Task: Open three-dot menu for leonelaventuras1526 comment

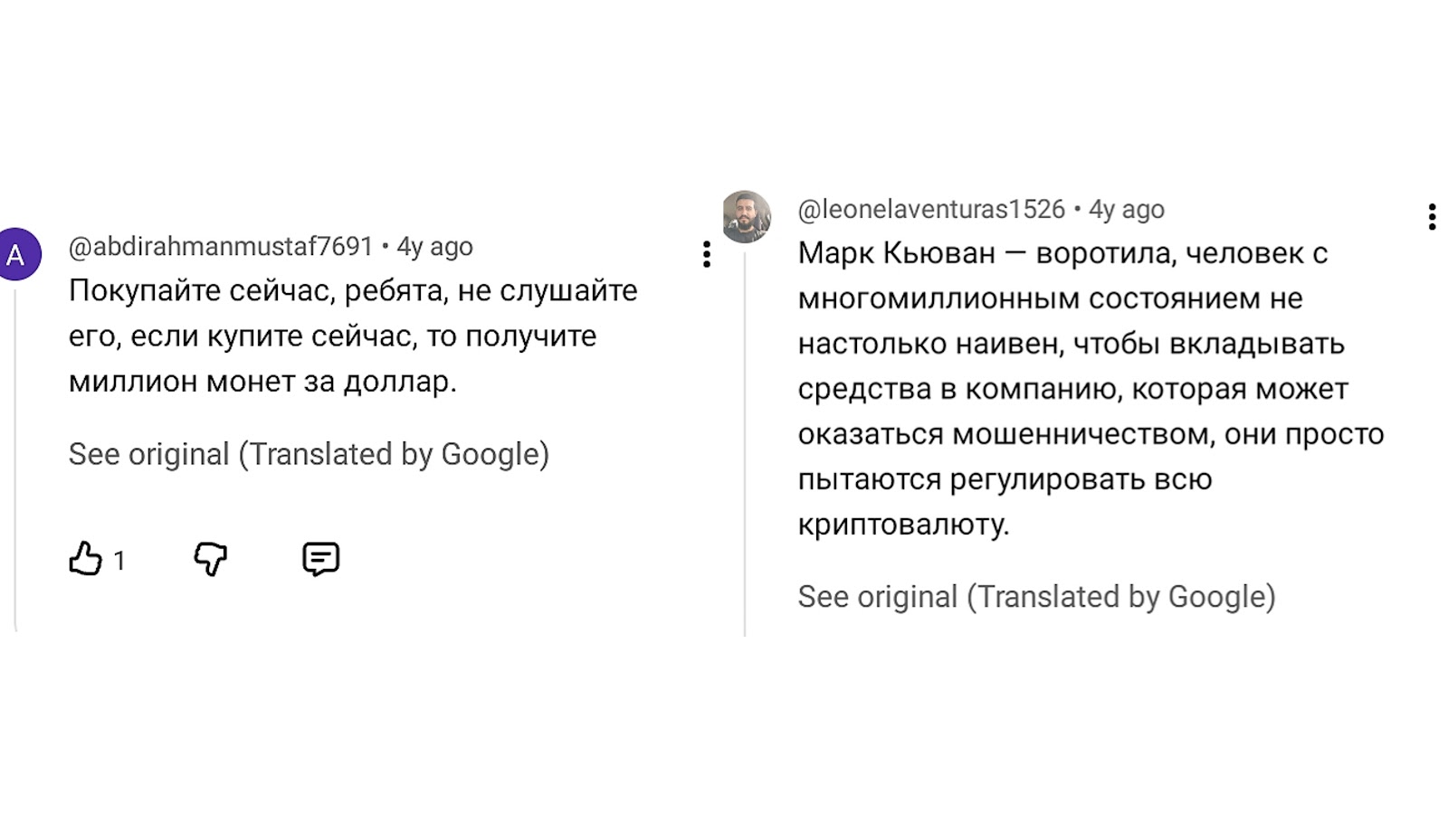Action: (x=1432, y=217)
